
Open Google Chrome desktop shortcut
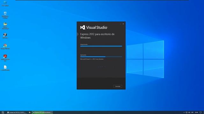5,47
